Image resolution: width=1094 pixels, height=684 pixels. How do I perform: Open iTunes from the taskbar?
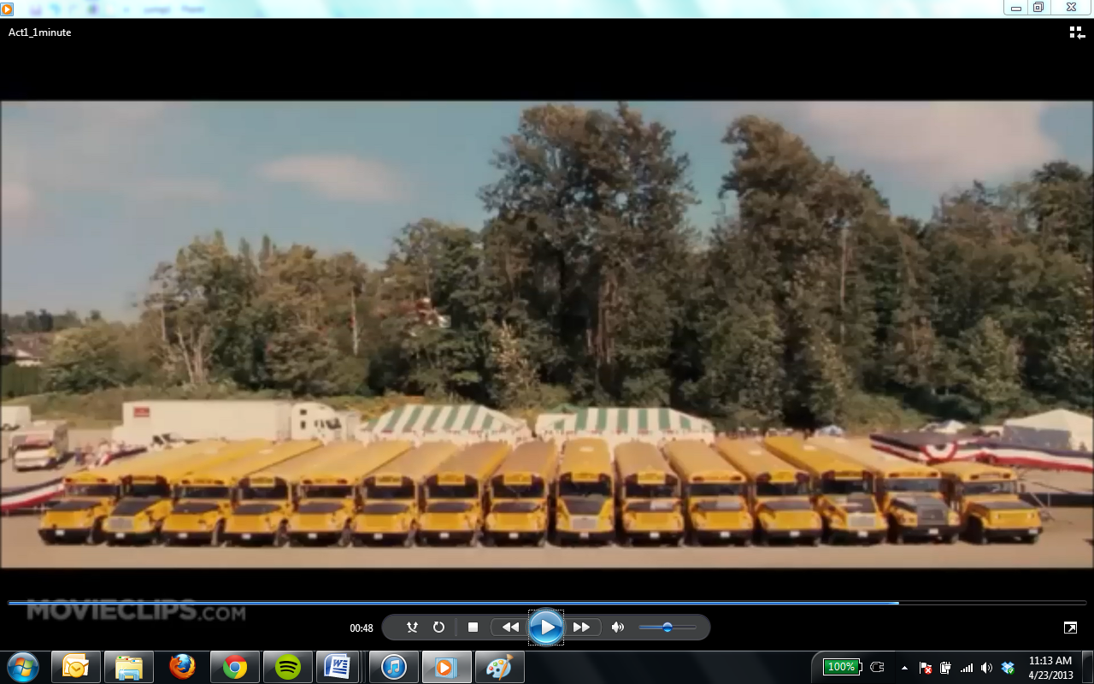click(x=393, y=667)
